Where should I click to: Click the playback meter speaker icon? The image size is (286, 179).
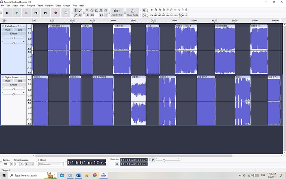pyautogui.click(x=144, y=15)
